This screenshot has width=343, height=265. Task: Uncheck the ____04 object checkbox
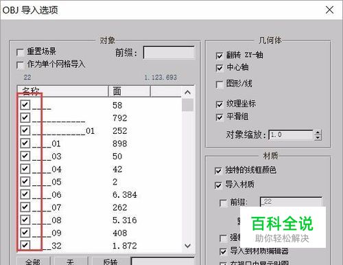pyautogui.click(x=25, y=169)
